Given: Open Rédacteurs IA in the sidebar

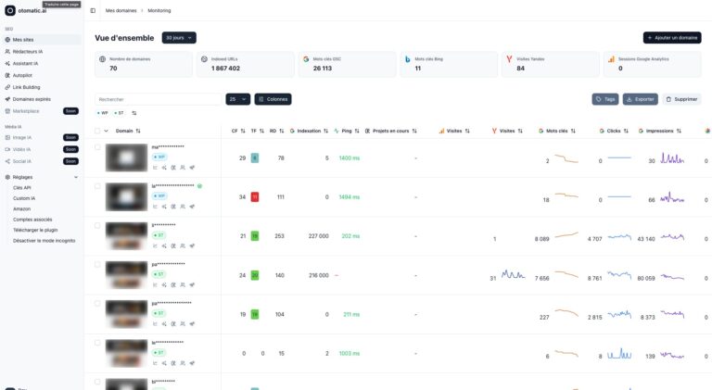Looking at the screenshot, I should 28,51.
